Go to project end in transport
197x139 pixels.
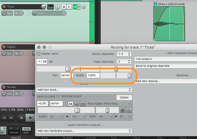[11, 118]
